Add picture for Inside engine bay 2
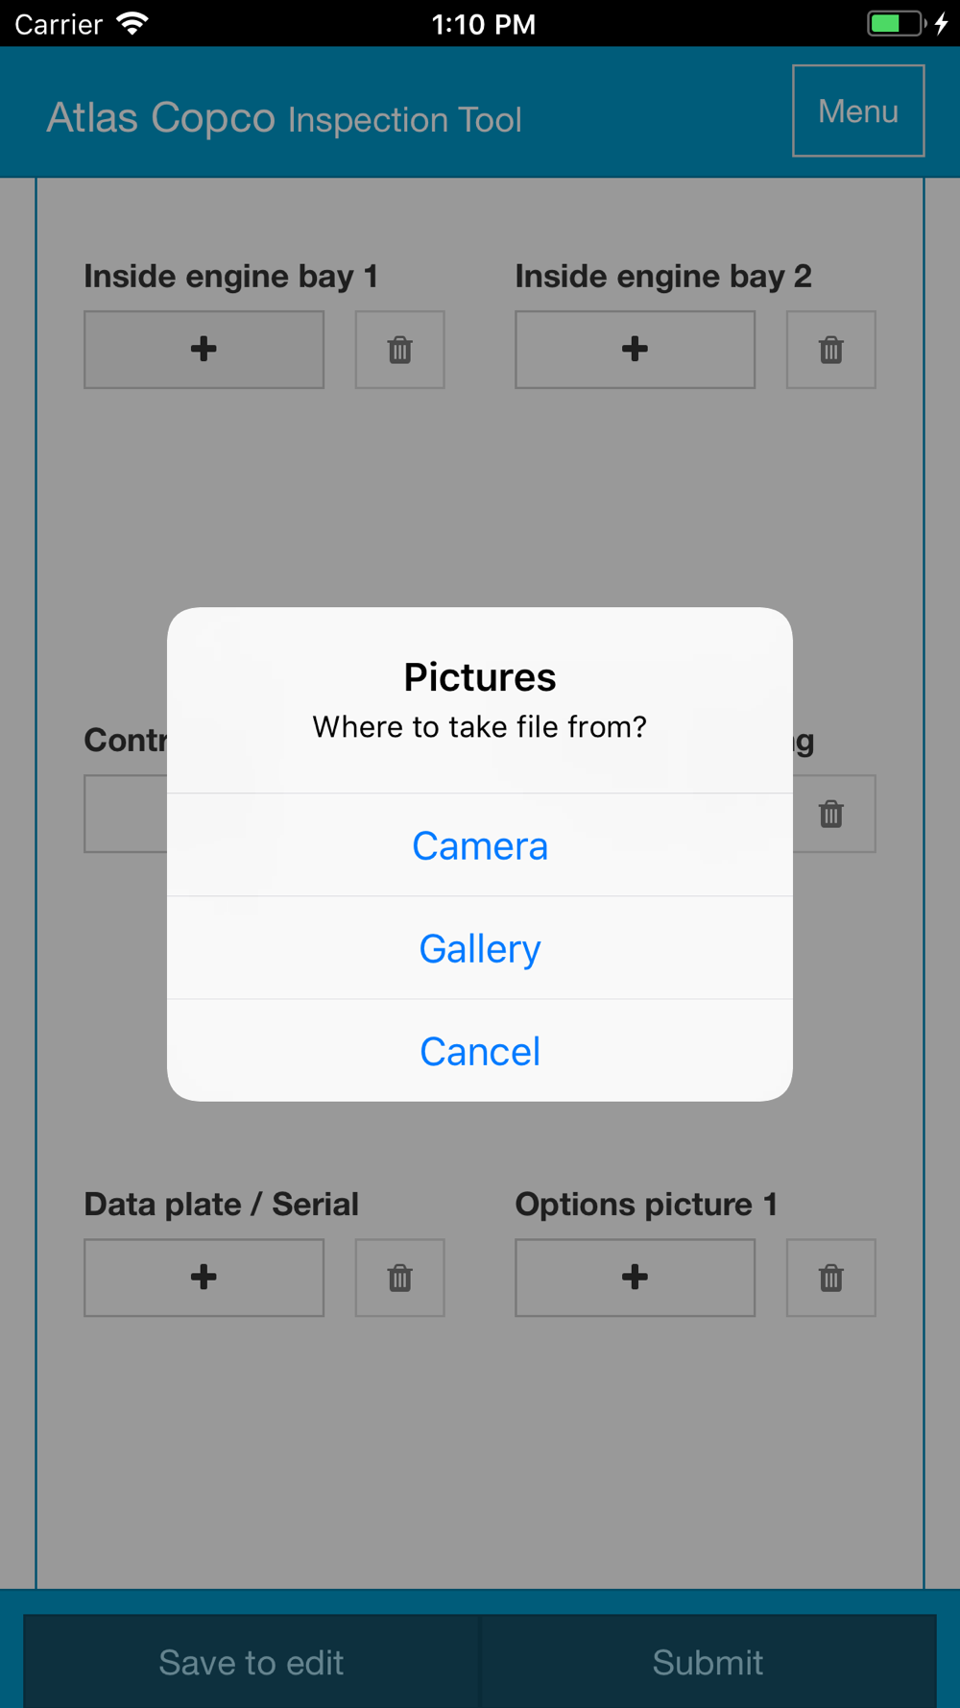960x1708 pixels. click(635, 350)
